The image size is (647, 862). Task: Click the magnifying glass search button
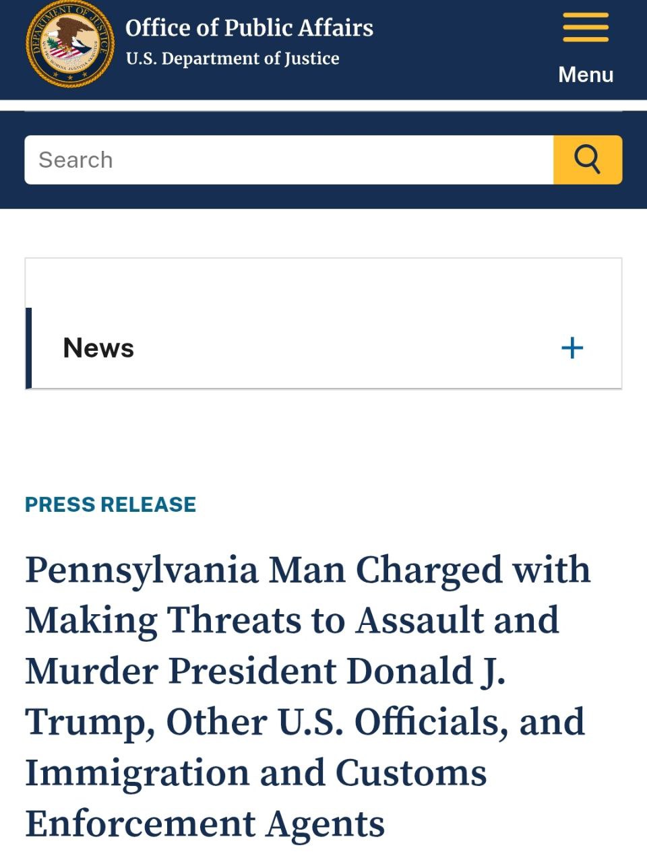tap(587, 160)
